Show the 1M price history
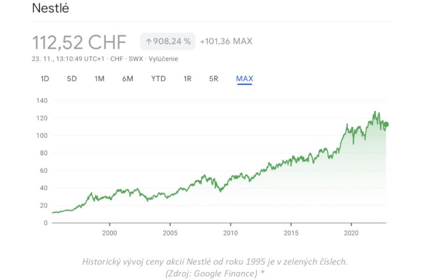This screenshot has width=421, height=280. 99,79
